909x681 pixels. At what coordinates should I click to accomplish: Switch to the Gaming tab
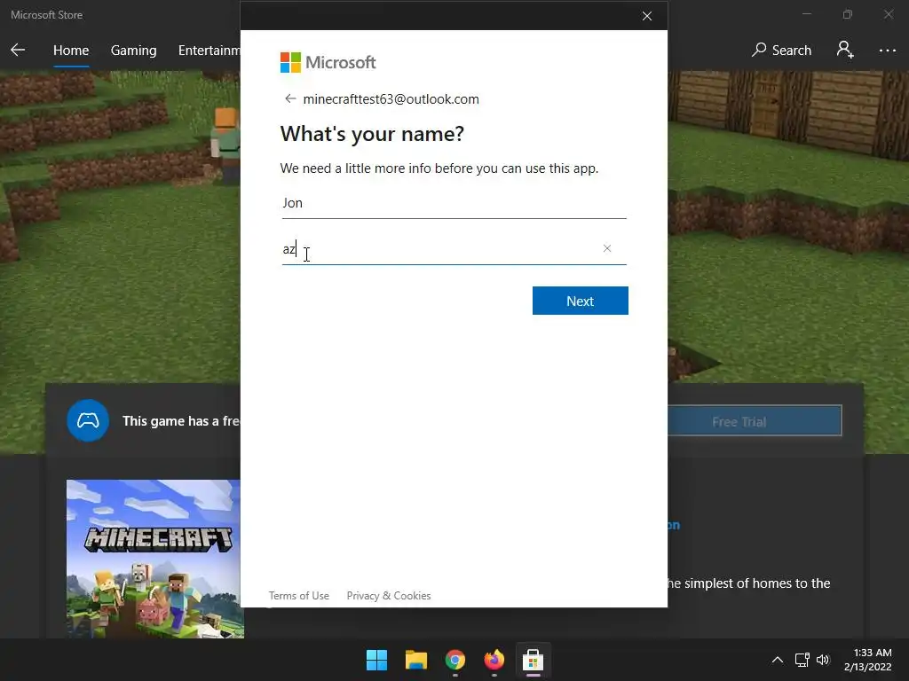[x=133, y=51]
